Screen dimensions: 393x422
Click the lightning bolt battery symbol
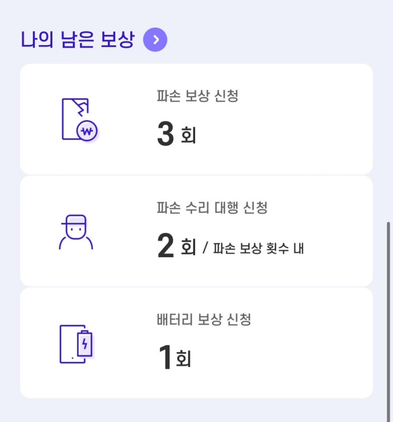[85, 344]
